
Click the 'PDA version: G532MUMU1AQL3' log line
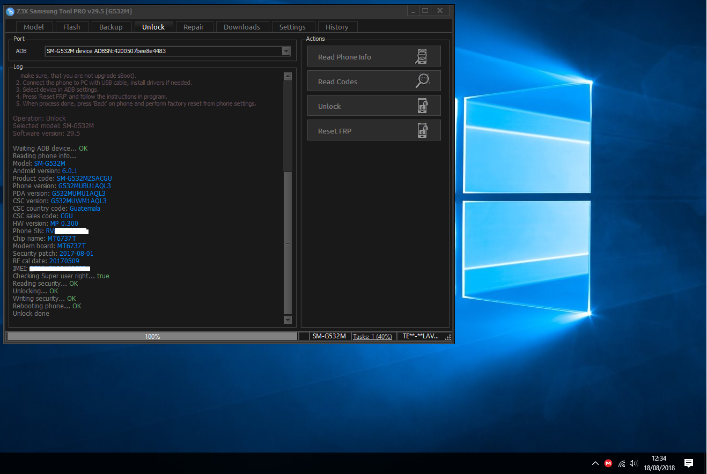coord(59,194)
